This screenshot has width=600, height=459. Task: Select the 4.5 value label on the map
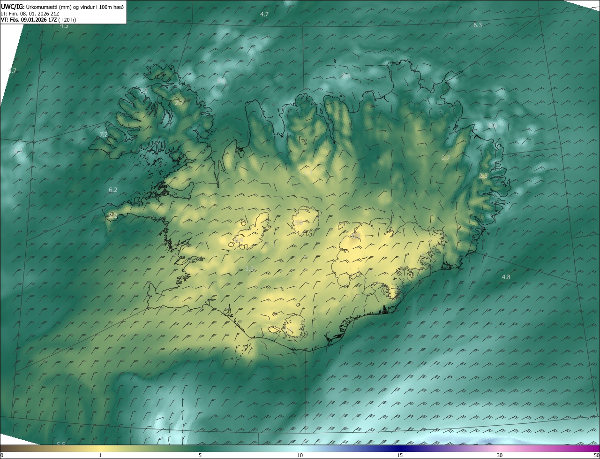(64, 26)
